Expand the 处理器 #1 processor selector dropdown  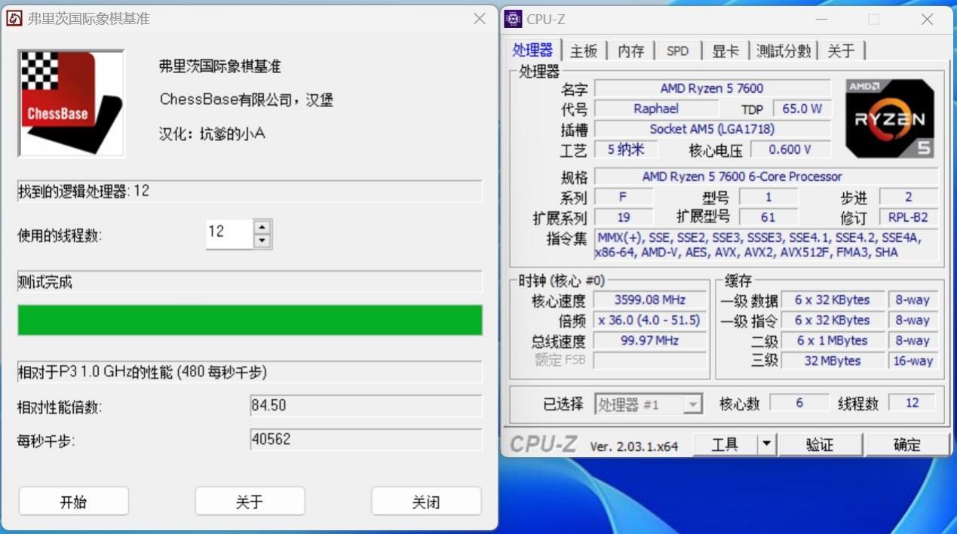click(692, 404)
